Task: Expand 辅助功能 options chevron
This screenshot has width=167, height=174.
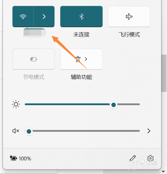Action: pyautogui.click(x=86, y=59)
